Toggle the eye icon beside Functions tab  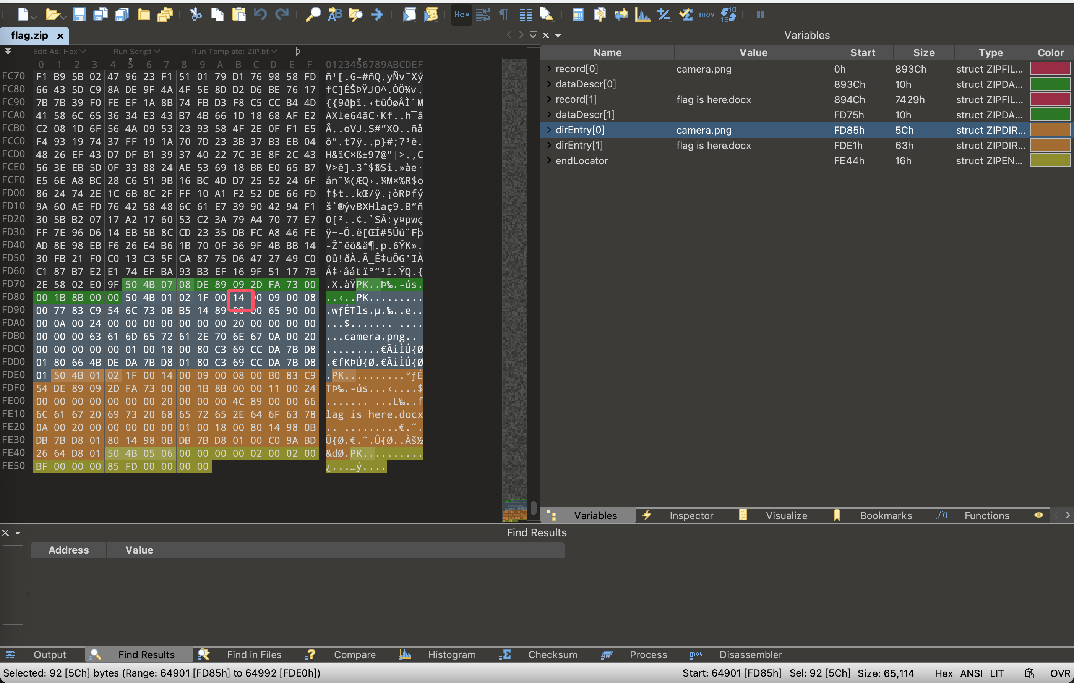[1039, 515]
